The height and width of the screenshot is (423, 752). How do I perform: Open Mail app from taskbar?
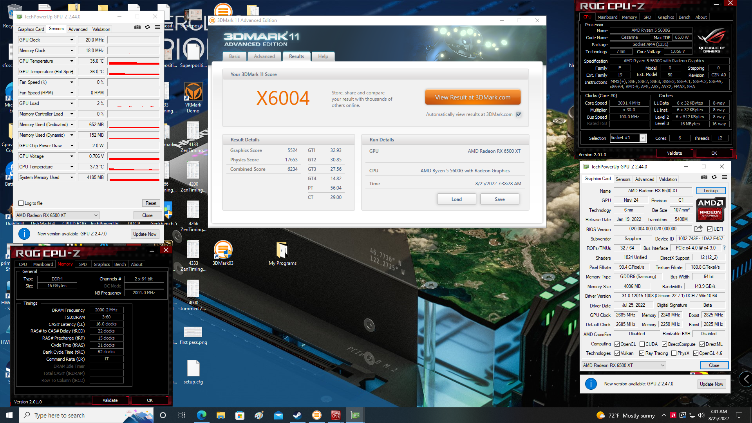click(278, 415)
